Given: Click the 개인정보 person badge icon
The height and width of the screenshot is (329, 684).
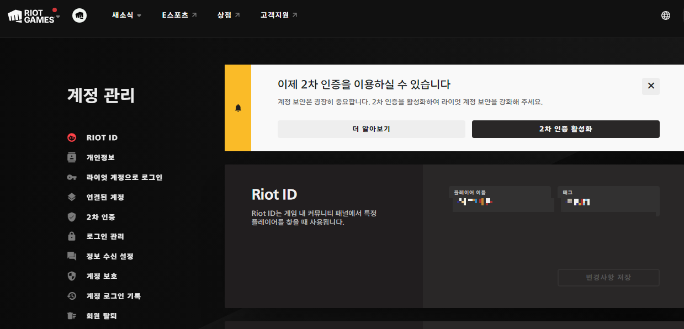Looking at the screenshot, I should click(72, 157).
